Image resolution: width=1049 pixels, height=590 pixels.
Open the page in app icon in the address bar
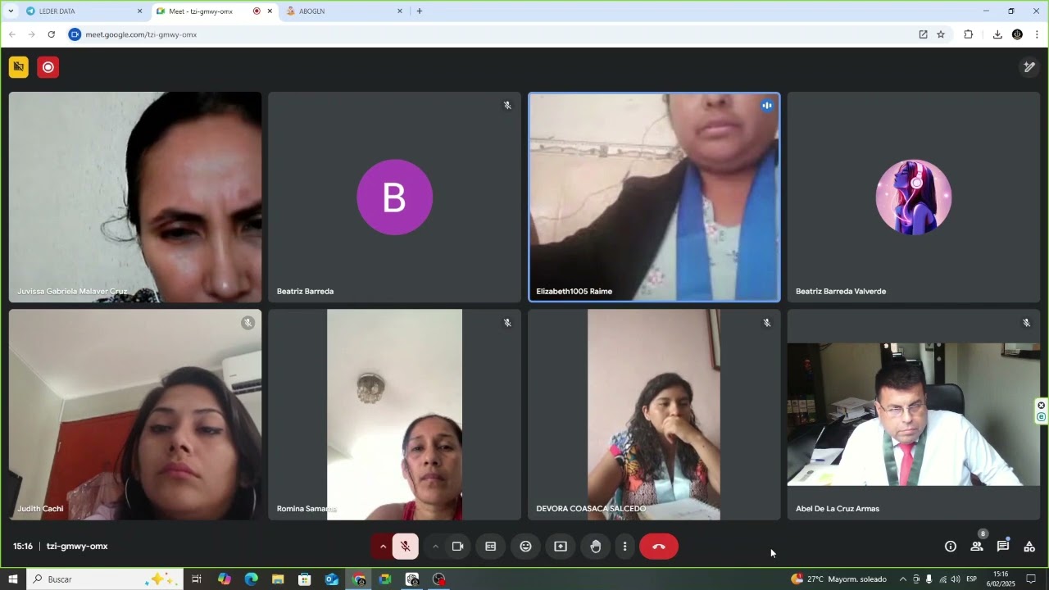pos(923,34)
